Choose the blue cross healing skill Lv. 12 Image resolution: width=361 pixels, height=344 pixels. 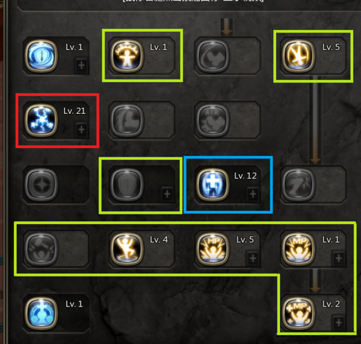(212, 184)
